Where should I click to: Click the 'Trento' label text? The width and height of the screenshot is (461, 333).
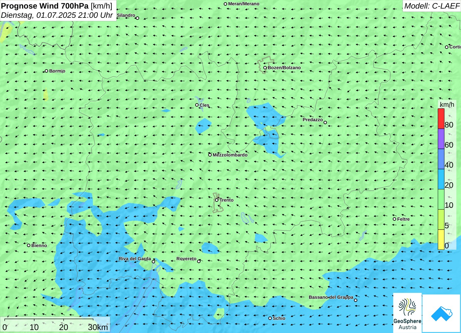tap(227, 200)
